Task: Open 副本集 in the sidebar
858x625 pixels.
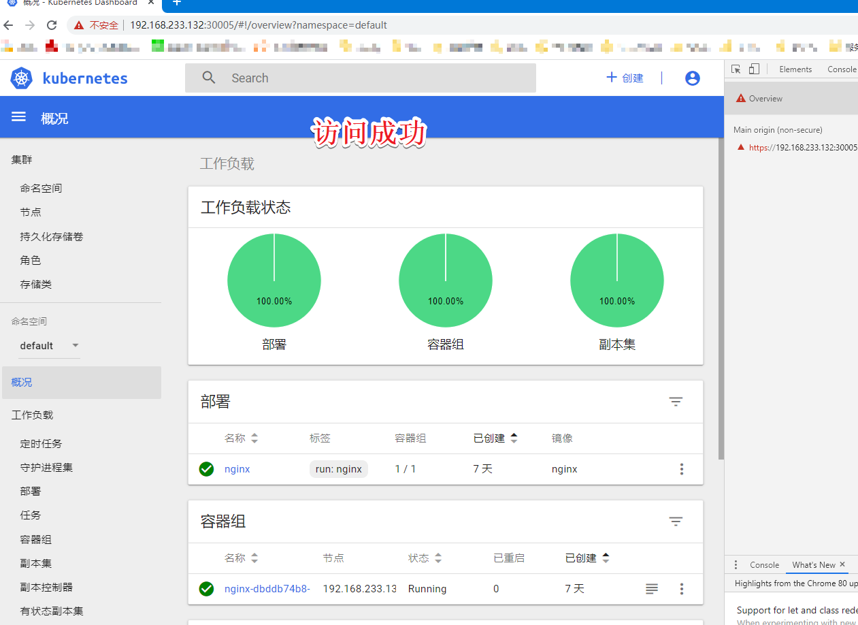Action: pos(36,564)
